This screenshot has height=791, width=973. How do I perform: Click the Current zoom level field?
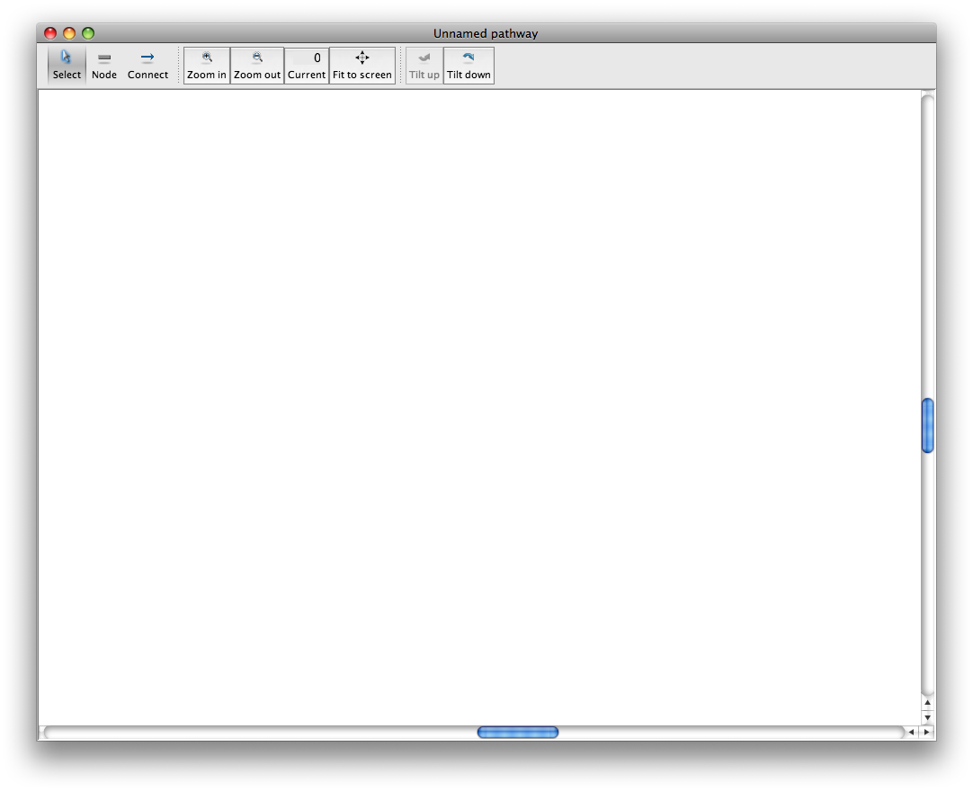click(307, 58)
